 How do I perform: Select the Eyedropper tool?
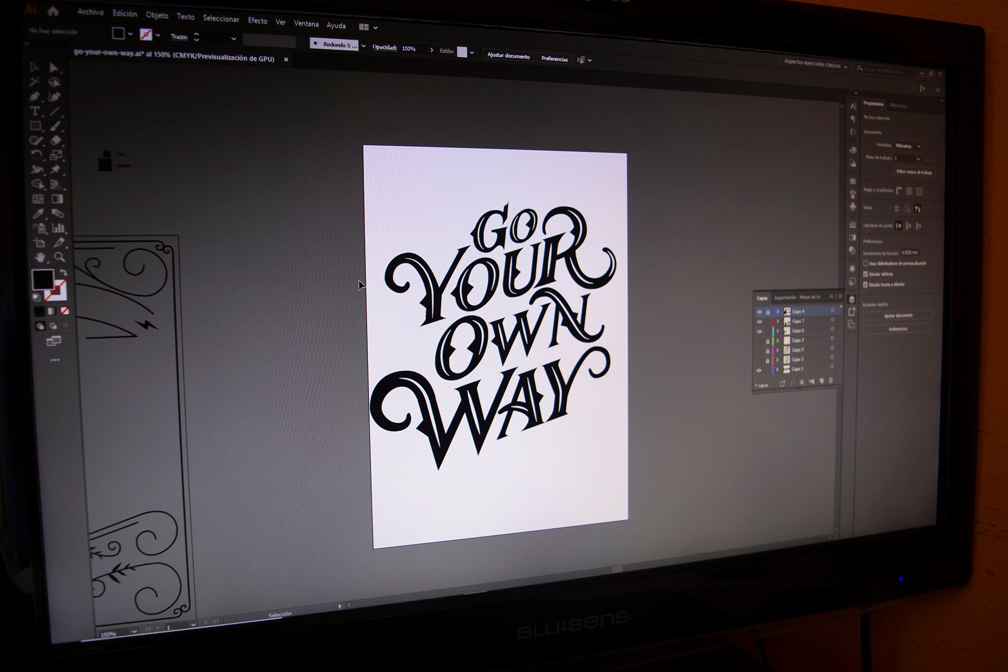coord(37,213)
